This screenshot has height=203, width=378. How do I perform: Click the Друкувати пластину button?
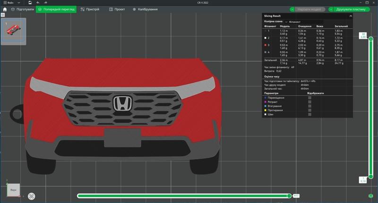pyautogui.click(x=351, y=9)
